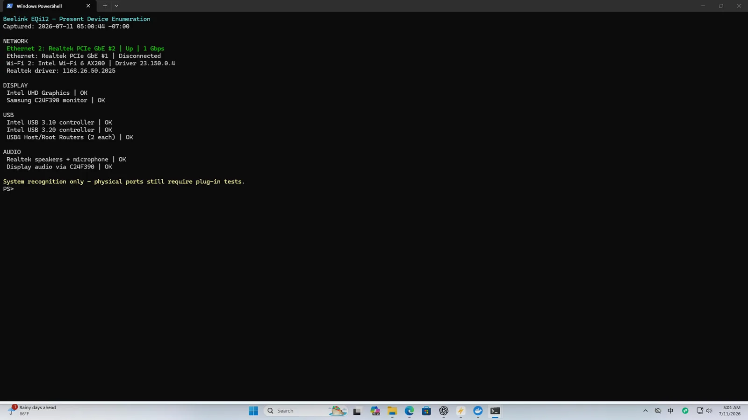748x420 pixels.
Task: Open a new PowerShell tab with plus button
Action: tap(105, 6)
